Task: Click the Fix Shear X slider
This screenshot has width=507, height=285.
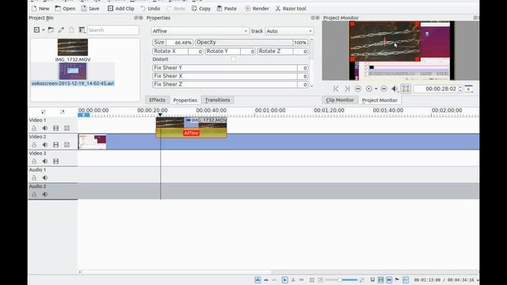Action: 230,76
